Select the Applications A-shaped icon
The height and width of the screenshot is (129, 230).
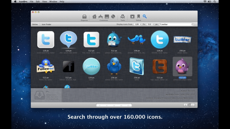pyautogui.click(x=100, y=17)
